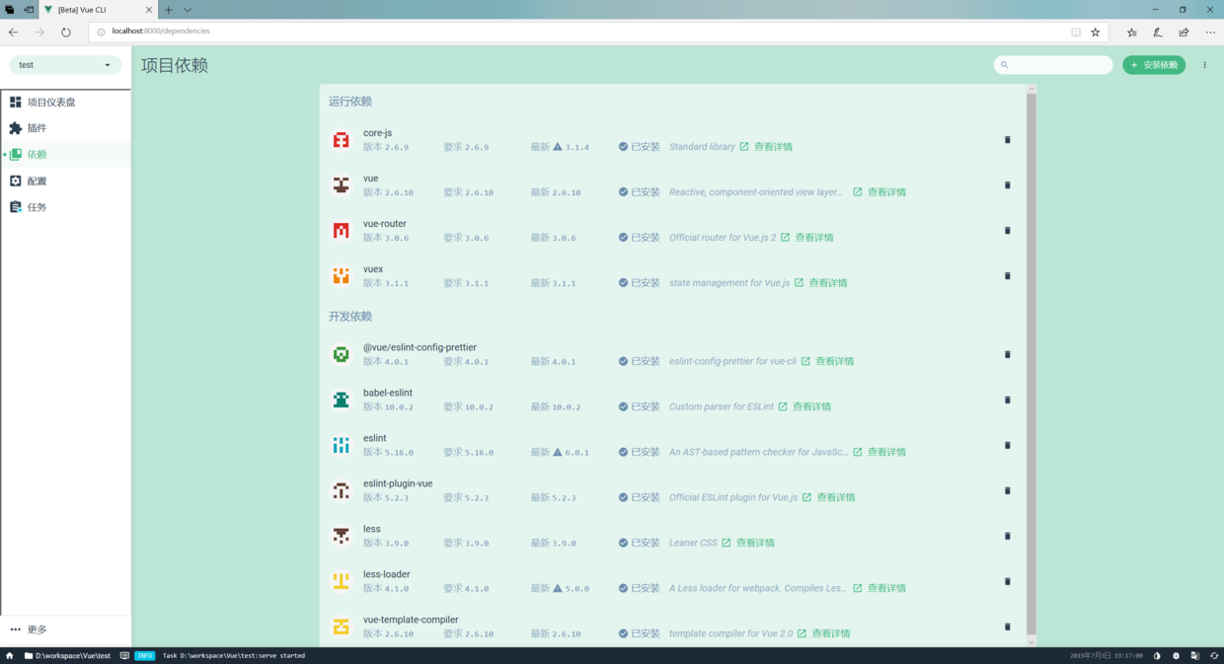Toggle dark mode icon in status bar
The height and width of the screenshot is (664, 1224).
click(x=1157, y=655)
